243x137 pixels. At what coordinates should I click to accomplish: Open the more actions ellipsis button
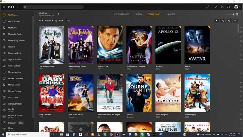pyautogui.click(x=236, y=21)
